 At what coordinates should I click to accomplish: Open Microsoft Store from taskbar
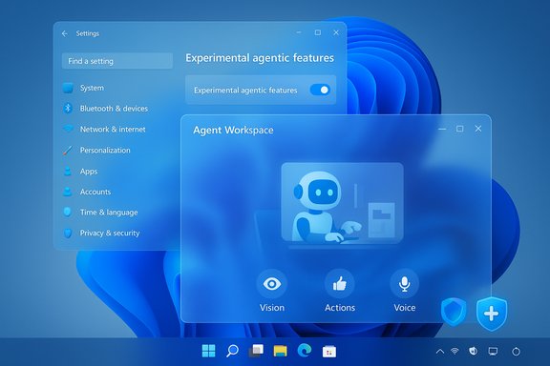[329, 352]
